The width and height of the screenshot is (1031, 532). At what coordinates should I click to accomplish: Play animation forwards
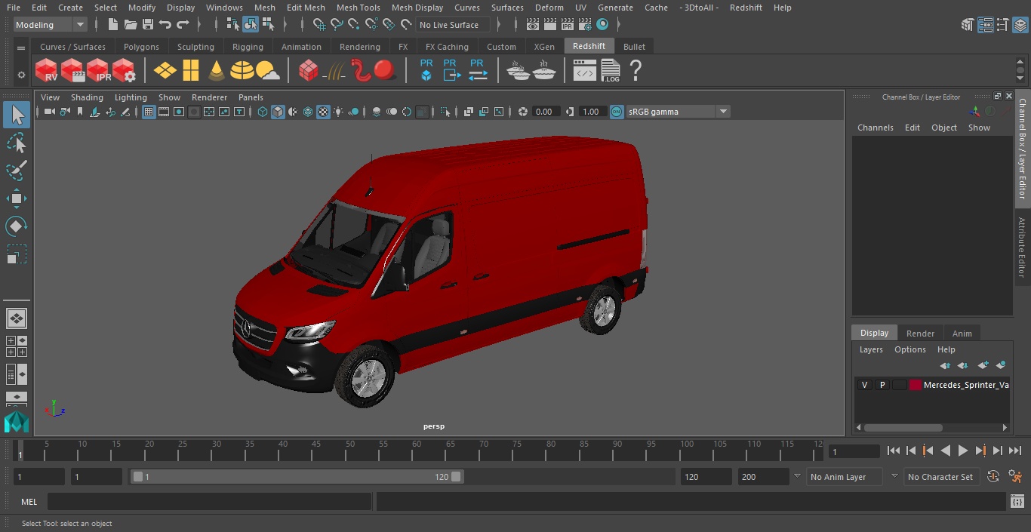coord(963,451)
